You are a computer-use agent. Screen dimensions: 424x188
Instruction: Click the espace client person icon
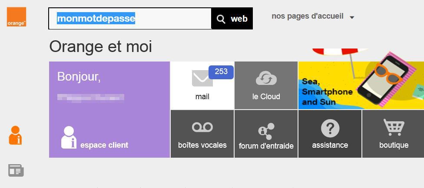(x=69, y=137)
